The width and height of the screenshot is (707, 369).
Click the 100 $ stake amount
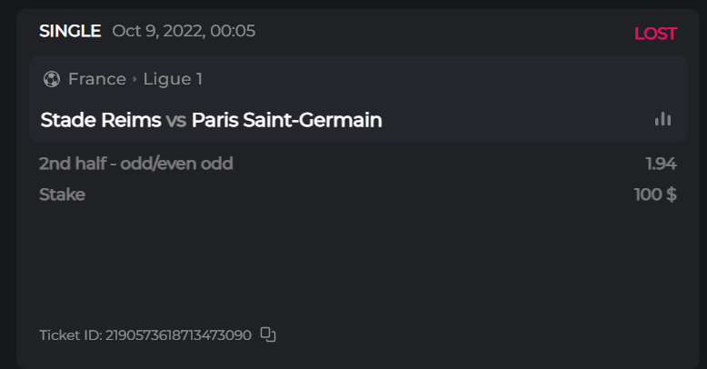(x=655, y=194)
